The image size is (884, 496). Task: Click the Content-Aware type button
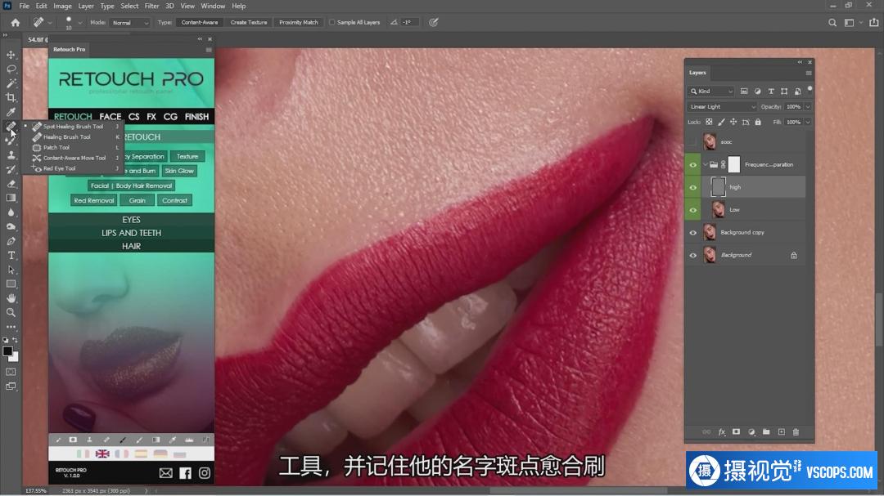(x=200, y=23)
